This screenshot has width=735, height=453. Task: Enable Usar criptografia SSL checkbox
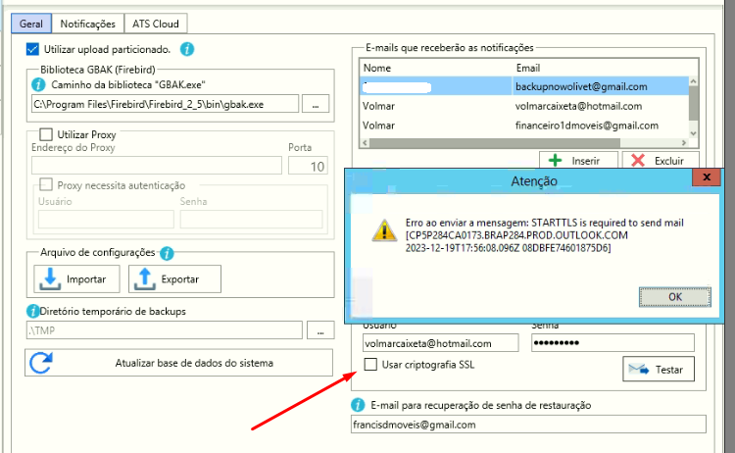[370, 365]
